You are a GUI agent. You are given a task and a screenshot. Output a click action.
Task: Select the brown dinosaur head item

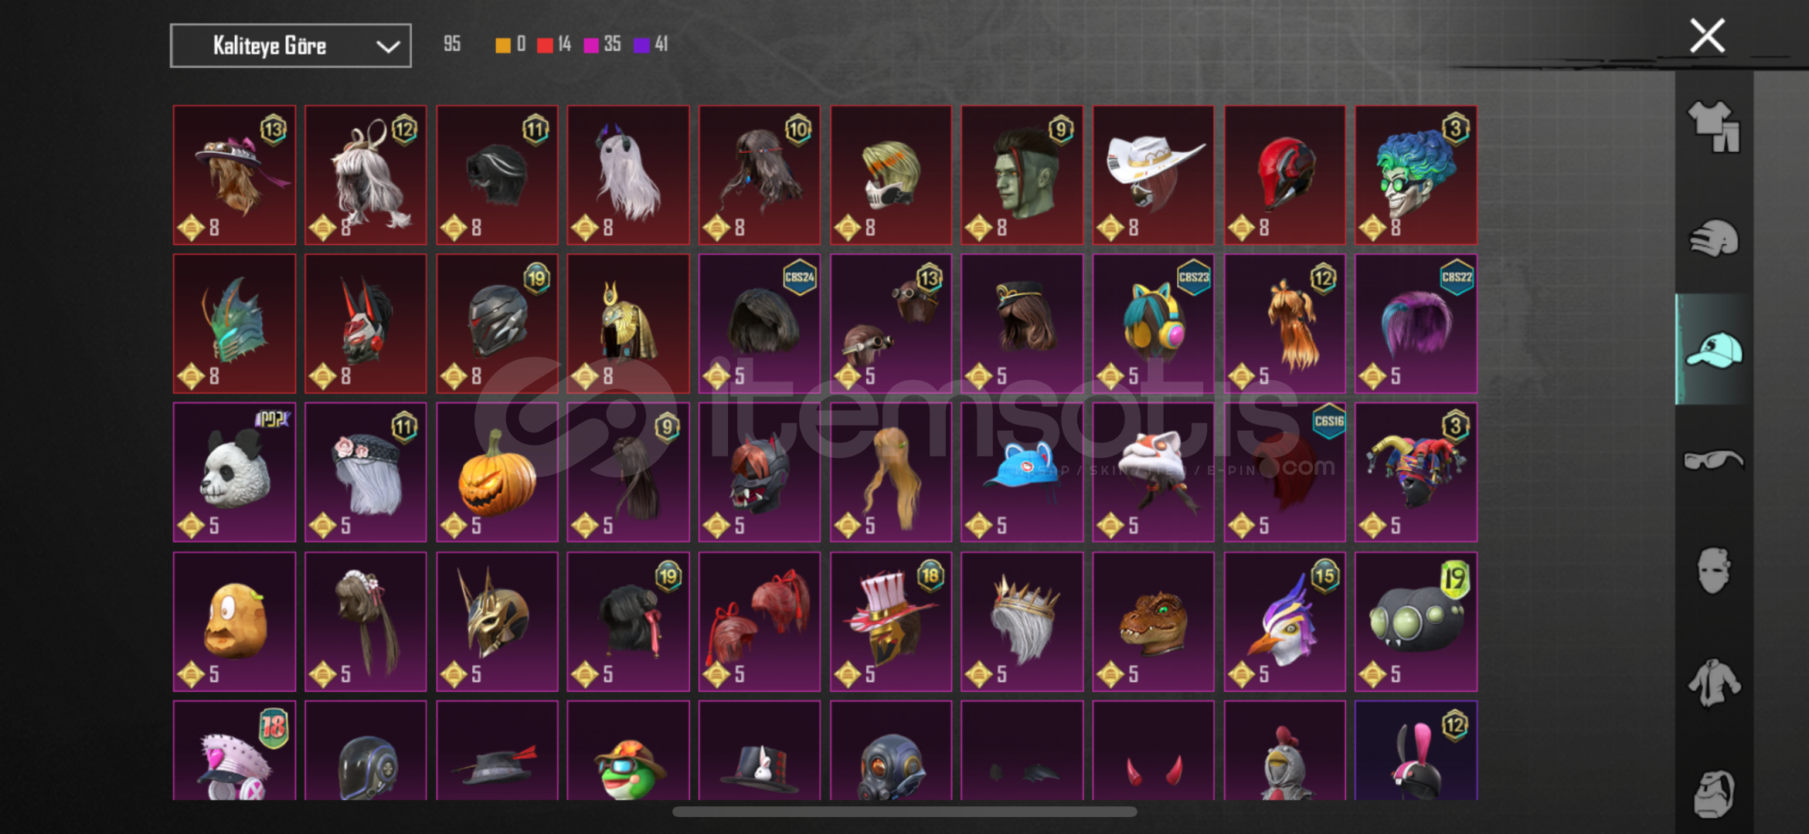point(1153,621)
